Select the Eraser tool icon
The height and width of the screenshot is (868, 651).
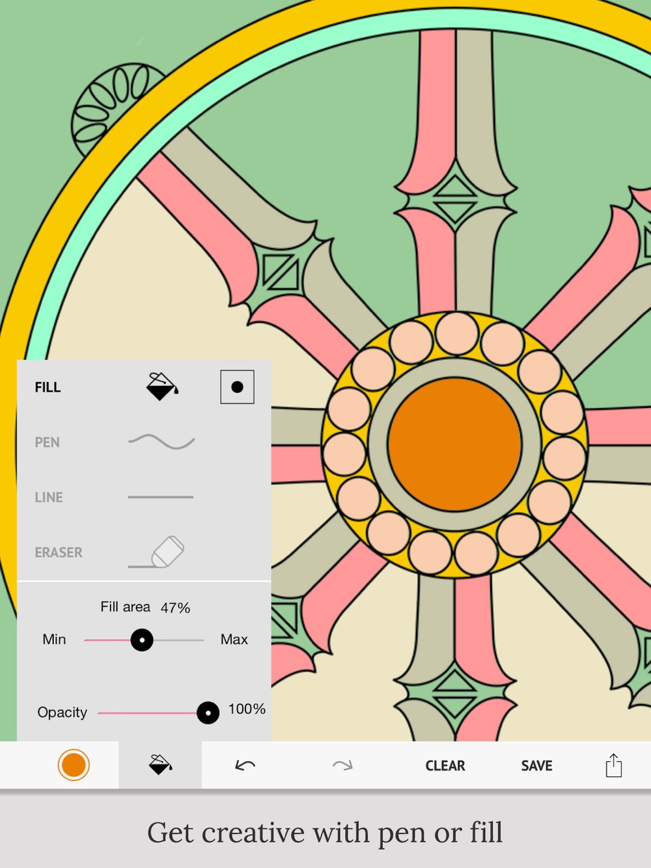(157, 552)
